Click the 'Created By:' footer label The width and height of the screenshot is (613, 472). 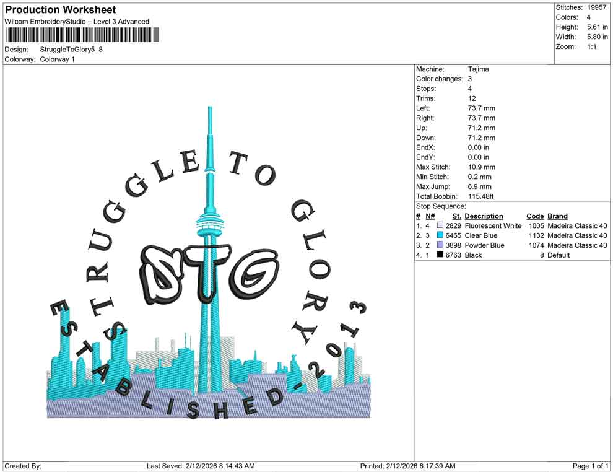click(23, 466)
